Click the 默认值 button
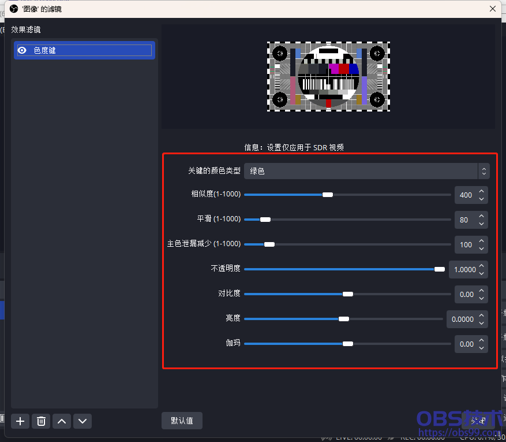Image resolution: width=506 pixels, height=442 pixels. (182, 421)
